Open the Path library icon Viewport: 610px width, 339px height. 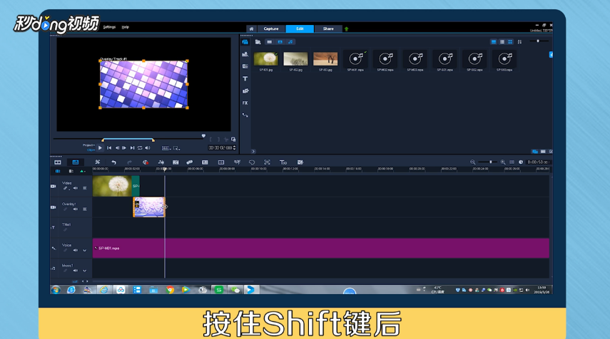(x=245, y=115)
